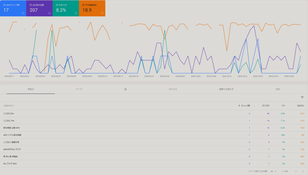
Task: Uncheck the 合計クリック数 metric checkbox
Action: [x=4, y=5]
